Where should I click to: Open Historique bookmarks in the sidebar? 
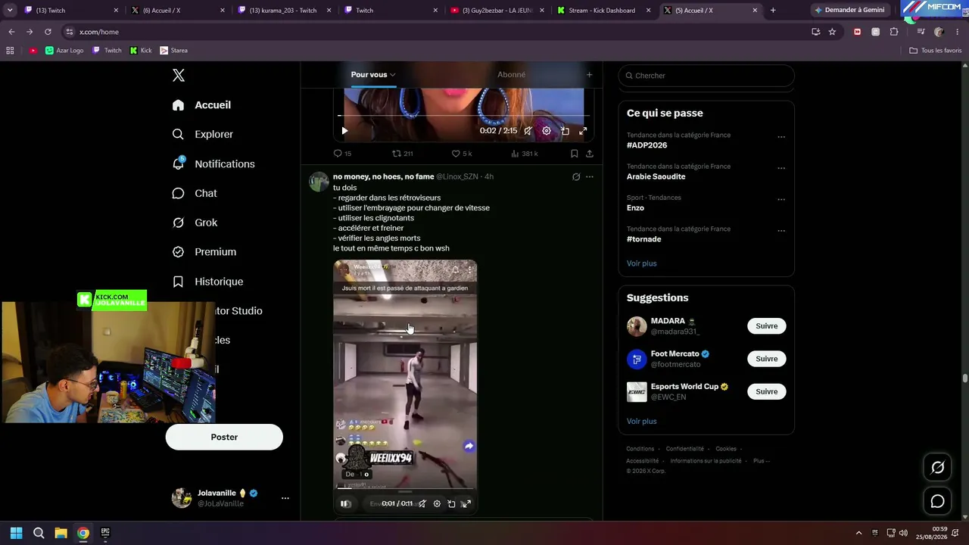pyautogui.click(x=207, y=282)
